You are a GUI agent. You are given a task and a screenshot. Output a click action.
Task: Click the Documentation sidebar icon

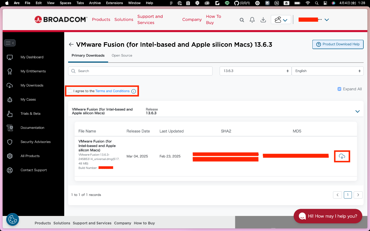[10, 128]
